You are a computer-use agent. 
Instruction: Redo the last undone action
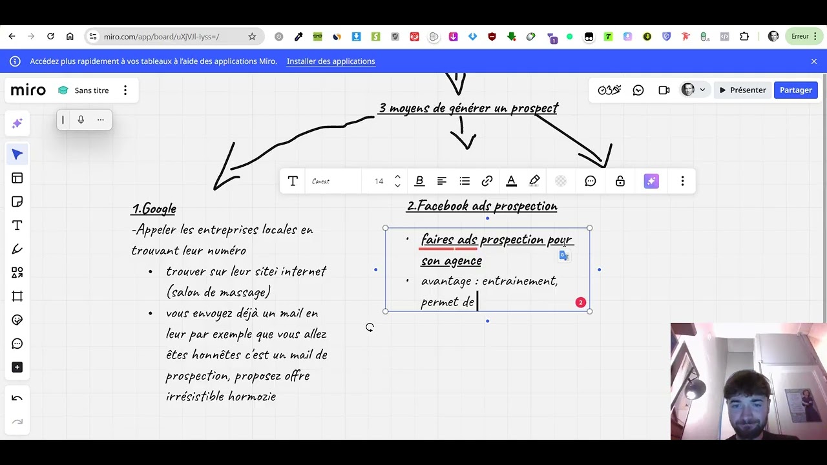(x=17, y=422)
